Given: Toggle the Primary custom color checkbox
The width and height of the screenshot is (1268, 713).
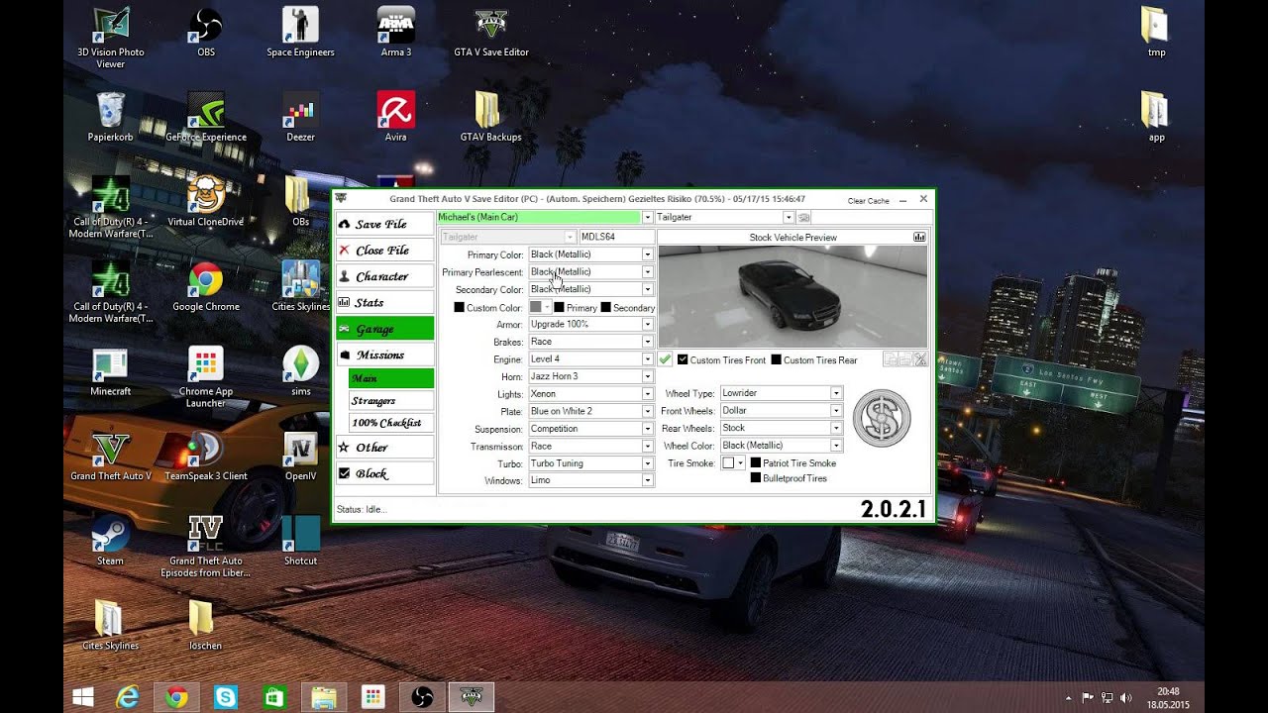Looking at the screenshot, I should (559, 308).
